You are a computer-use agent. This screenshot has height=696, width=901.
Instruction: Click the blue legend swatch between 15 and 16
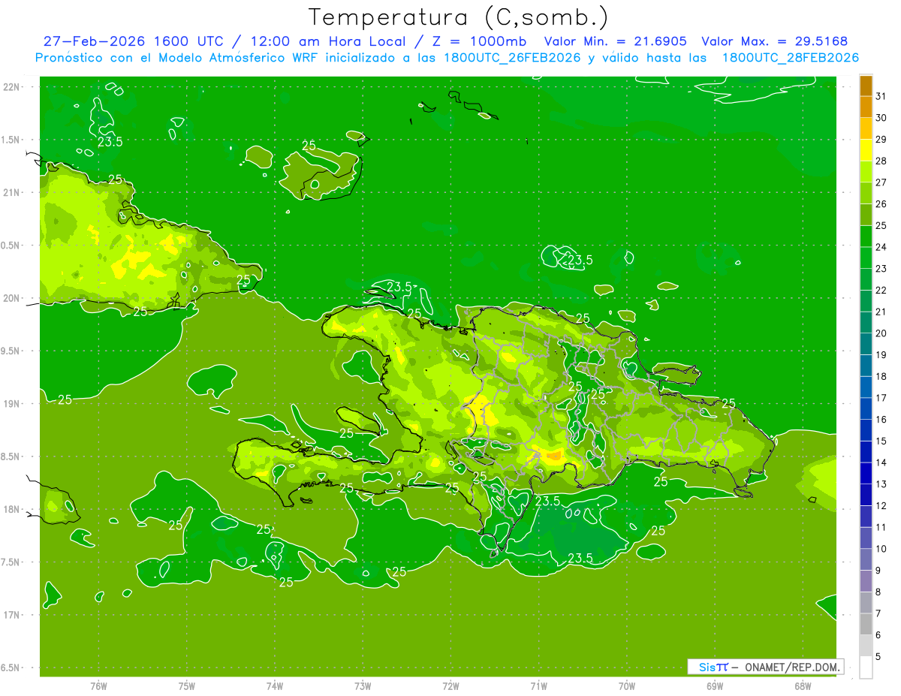tap(866, 430)
